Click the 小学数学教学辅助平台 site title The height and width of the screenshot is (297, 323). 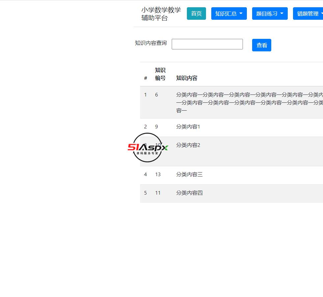pos(161,14)
